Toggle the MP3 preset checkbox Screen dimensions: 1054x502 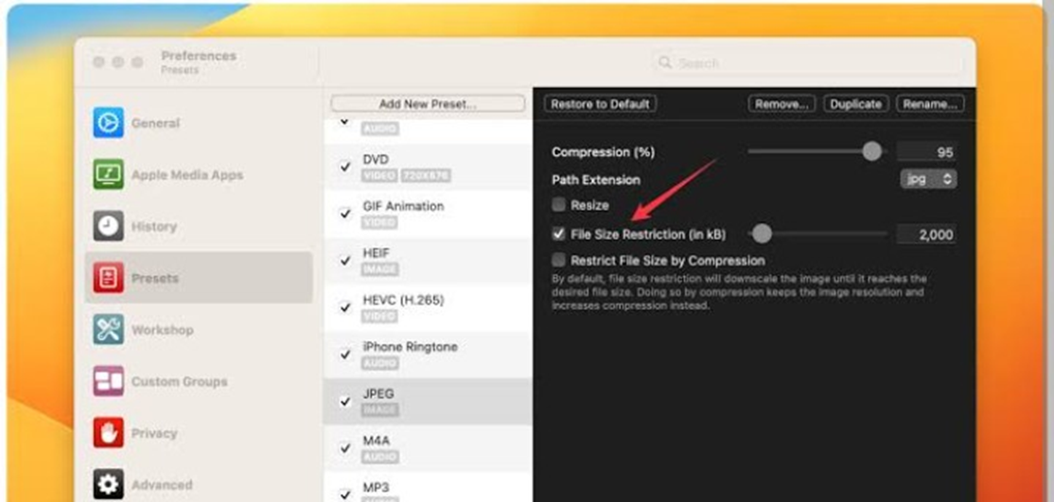click(x=345, y=494)
